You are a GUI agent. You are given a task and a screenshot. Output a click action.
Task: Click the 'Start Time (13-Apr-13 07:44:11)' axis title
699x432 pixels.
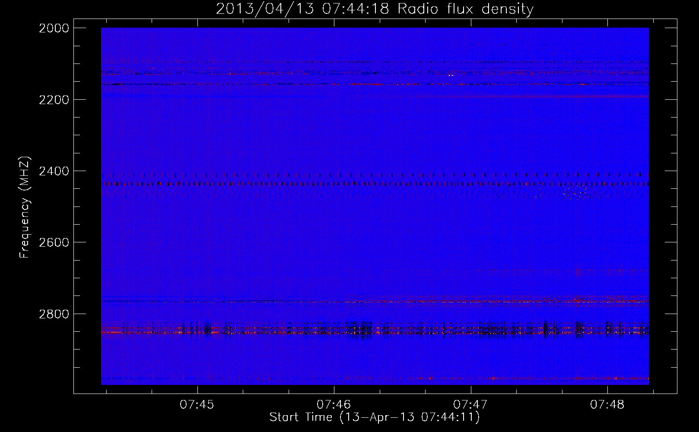pyautogui.click(x=375, y=417)
